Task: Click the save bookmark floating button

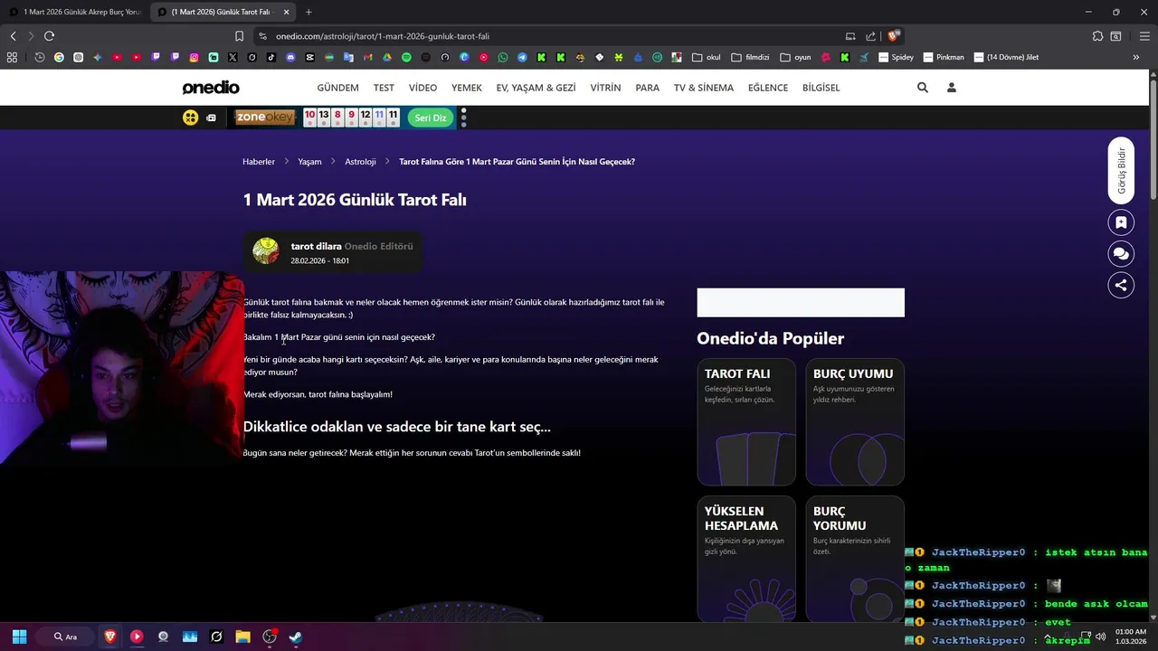Action: (x=1121, y=222)
